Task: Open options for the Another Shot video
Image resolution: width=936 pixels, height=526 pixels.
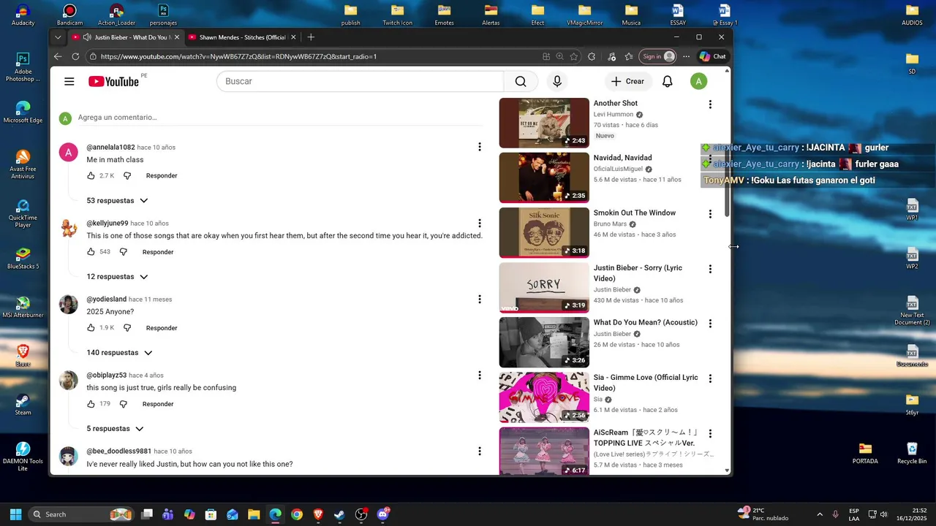Action: point(710,104)
